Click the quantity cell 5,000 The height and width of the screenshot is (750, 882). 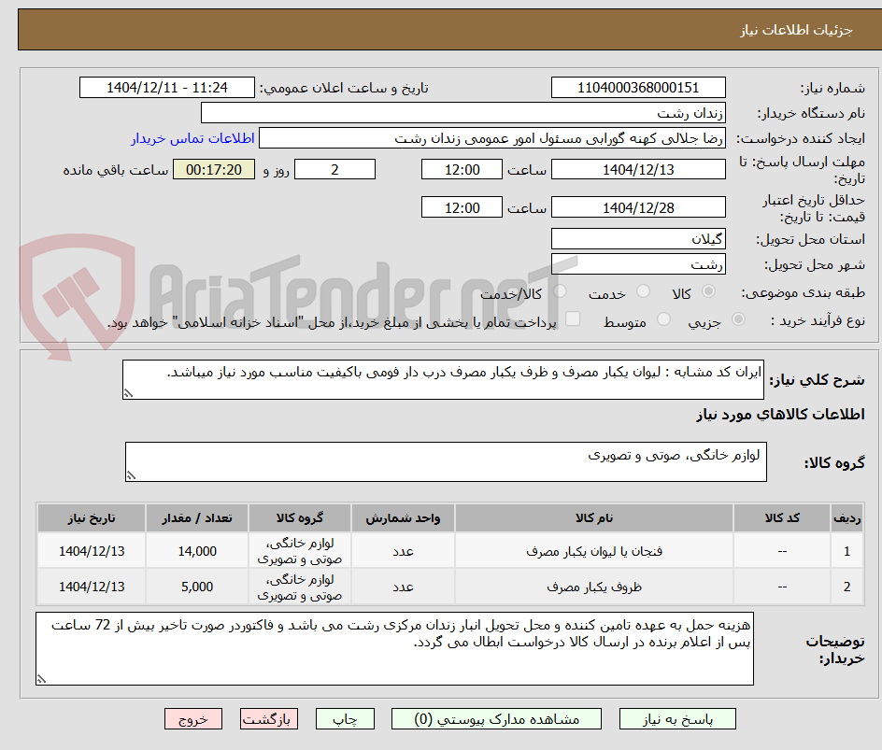[x=197, y=587]
